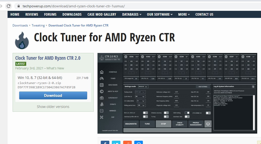Viewport: 261px width, 144px height.
Task: Expand the Show older versions list
Action: coord(53,107)
